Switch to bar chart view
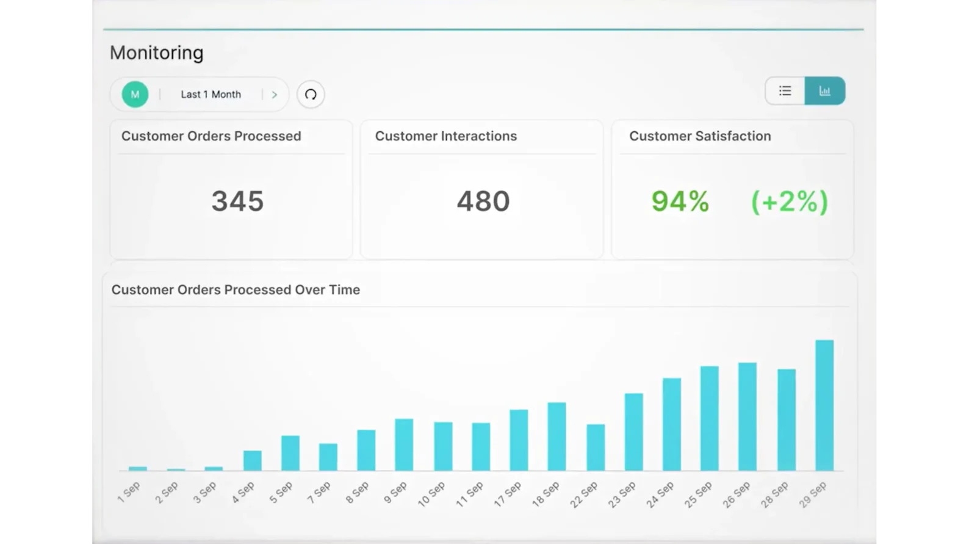Image resolution: width=969 pixels, height=544 pixels. [824, 91]
